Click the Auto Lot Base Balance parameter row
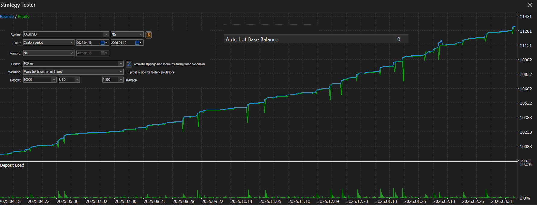 [x=316, y=39]
